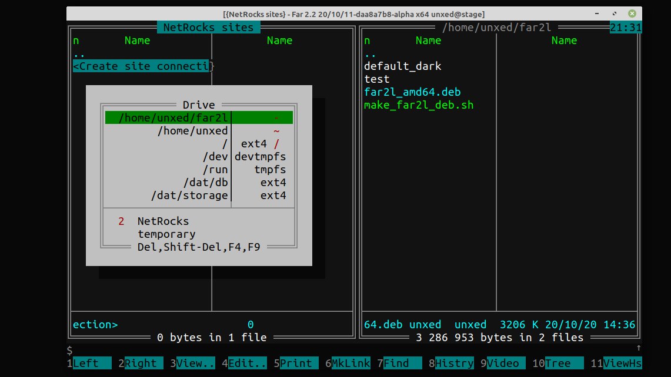This screenshot has width=671, height=377.
Task: Choose /home/unxed drive entry
Action: tap(199, 130)
